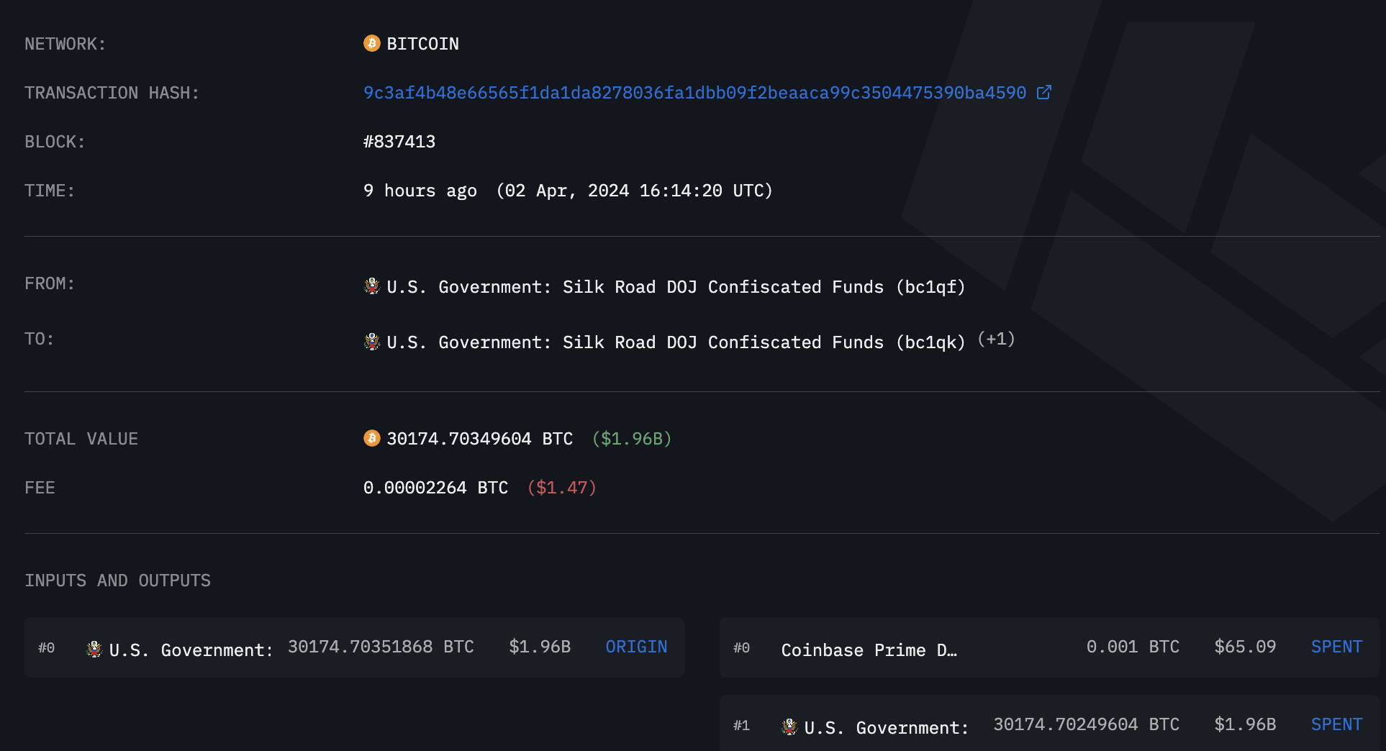This screenshot has height=751, width=1386.
Task: Click the government seal icon in FROM row
Action: coord(372,286)
